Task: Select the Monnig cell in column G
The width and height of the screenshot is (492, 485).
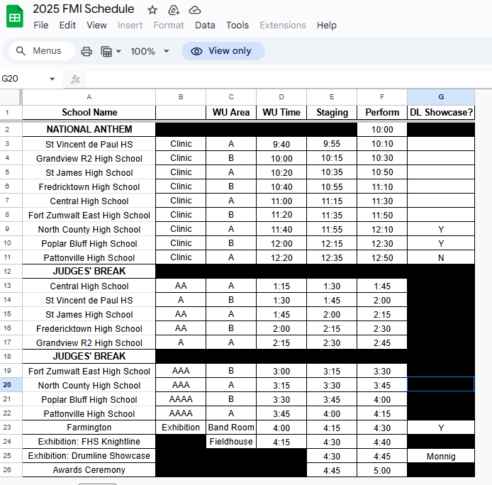Action: pos(441,456)
